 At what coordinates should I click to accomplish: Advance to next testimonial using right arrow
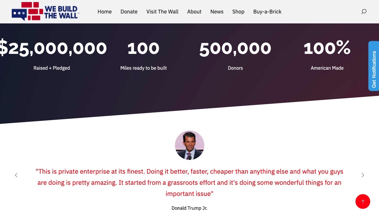point(363,175)
